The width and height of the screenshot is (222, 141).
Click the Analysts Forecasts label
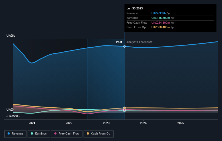click(140, 42)
